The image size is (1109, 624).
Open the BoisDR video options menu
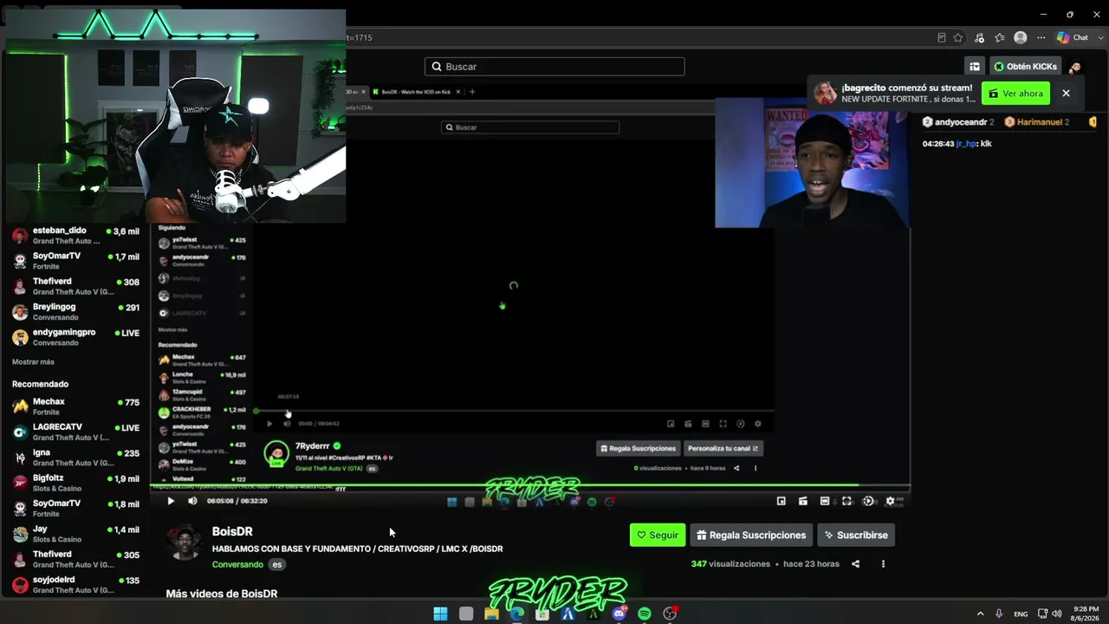pos(883,564)
